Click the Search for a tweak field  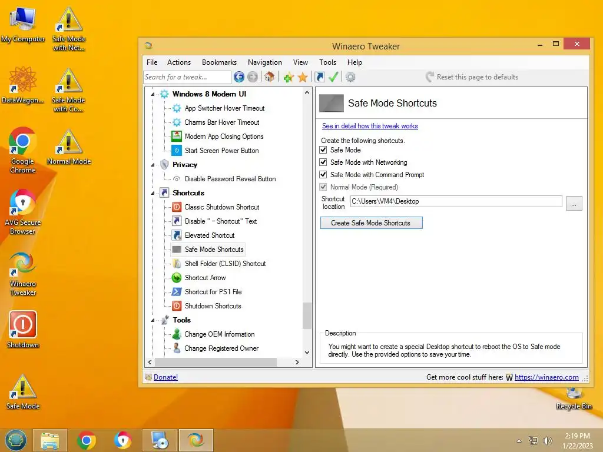187,77
